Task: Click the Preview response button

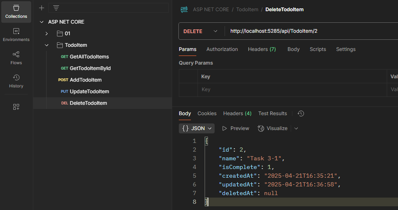Action: [x=236, y=128]
